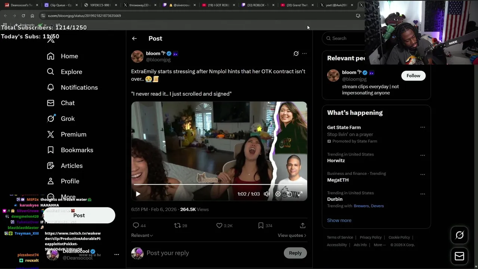The width and height of the screenshot is (478, 269).
Task: Switch to the I GOT ROBBED YouTube tab
Action: point(218,5)
